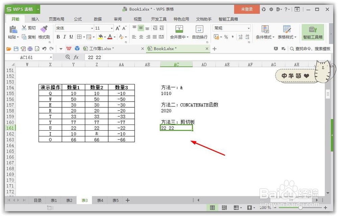Open the 智能工具箱 toolbox
The width and height of the screenshot is (338, 216).
coord(313,32)
